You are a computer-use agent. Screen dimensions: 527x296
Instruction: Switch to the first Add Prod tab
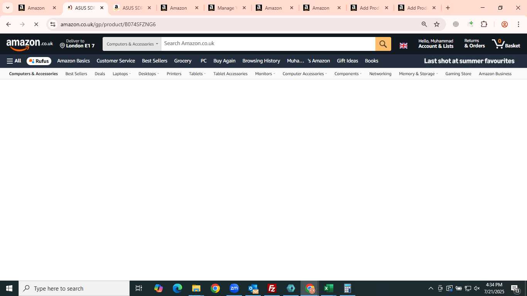pos(370,8)
